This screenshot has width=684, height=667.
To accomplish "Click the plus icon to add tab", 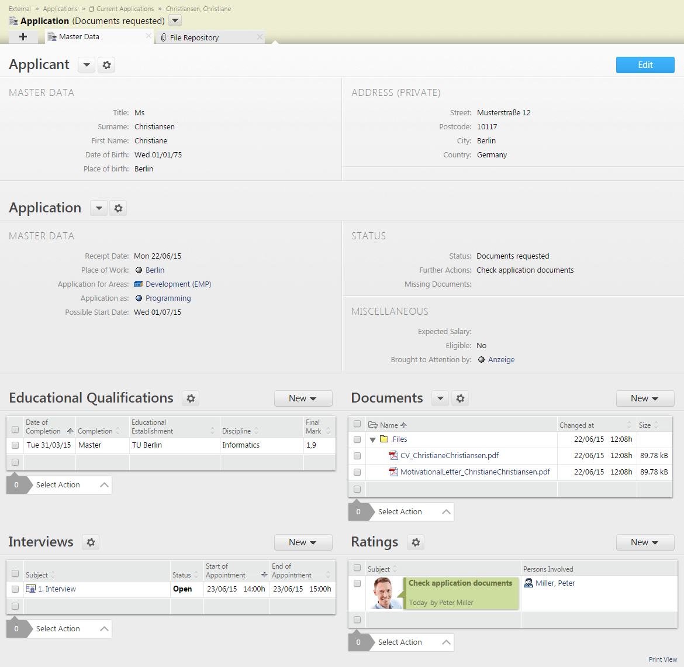I will pyautogui.click(x=23, y=37).
